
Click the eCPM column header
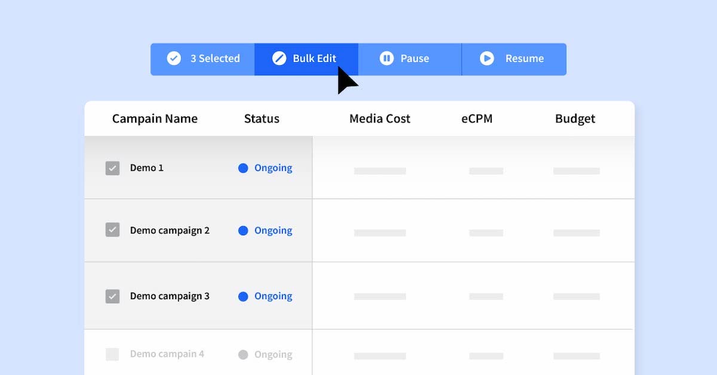[x=476, y=118]
